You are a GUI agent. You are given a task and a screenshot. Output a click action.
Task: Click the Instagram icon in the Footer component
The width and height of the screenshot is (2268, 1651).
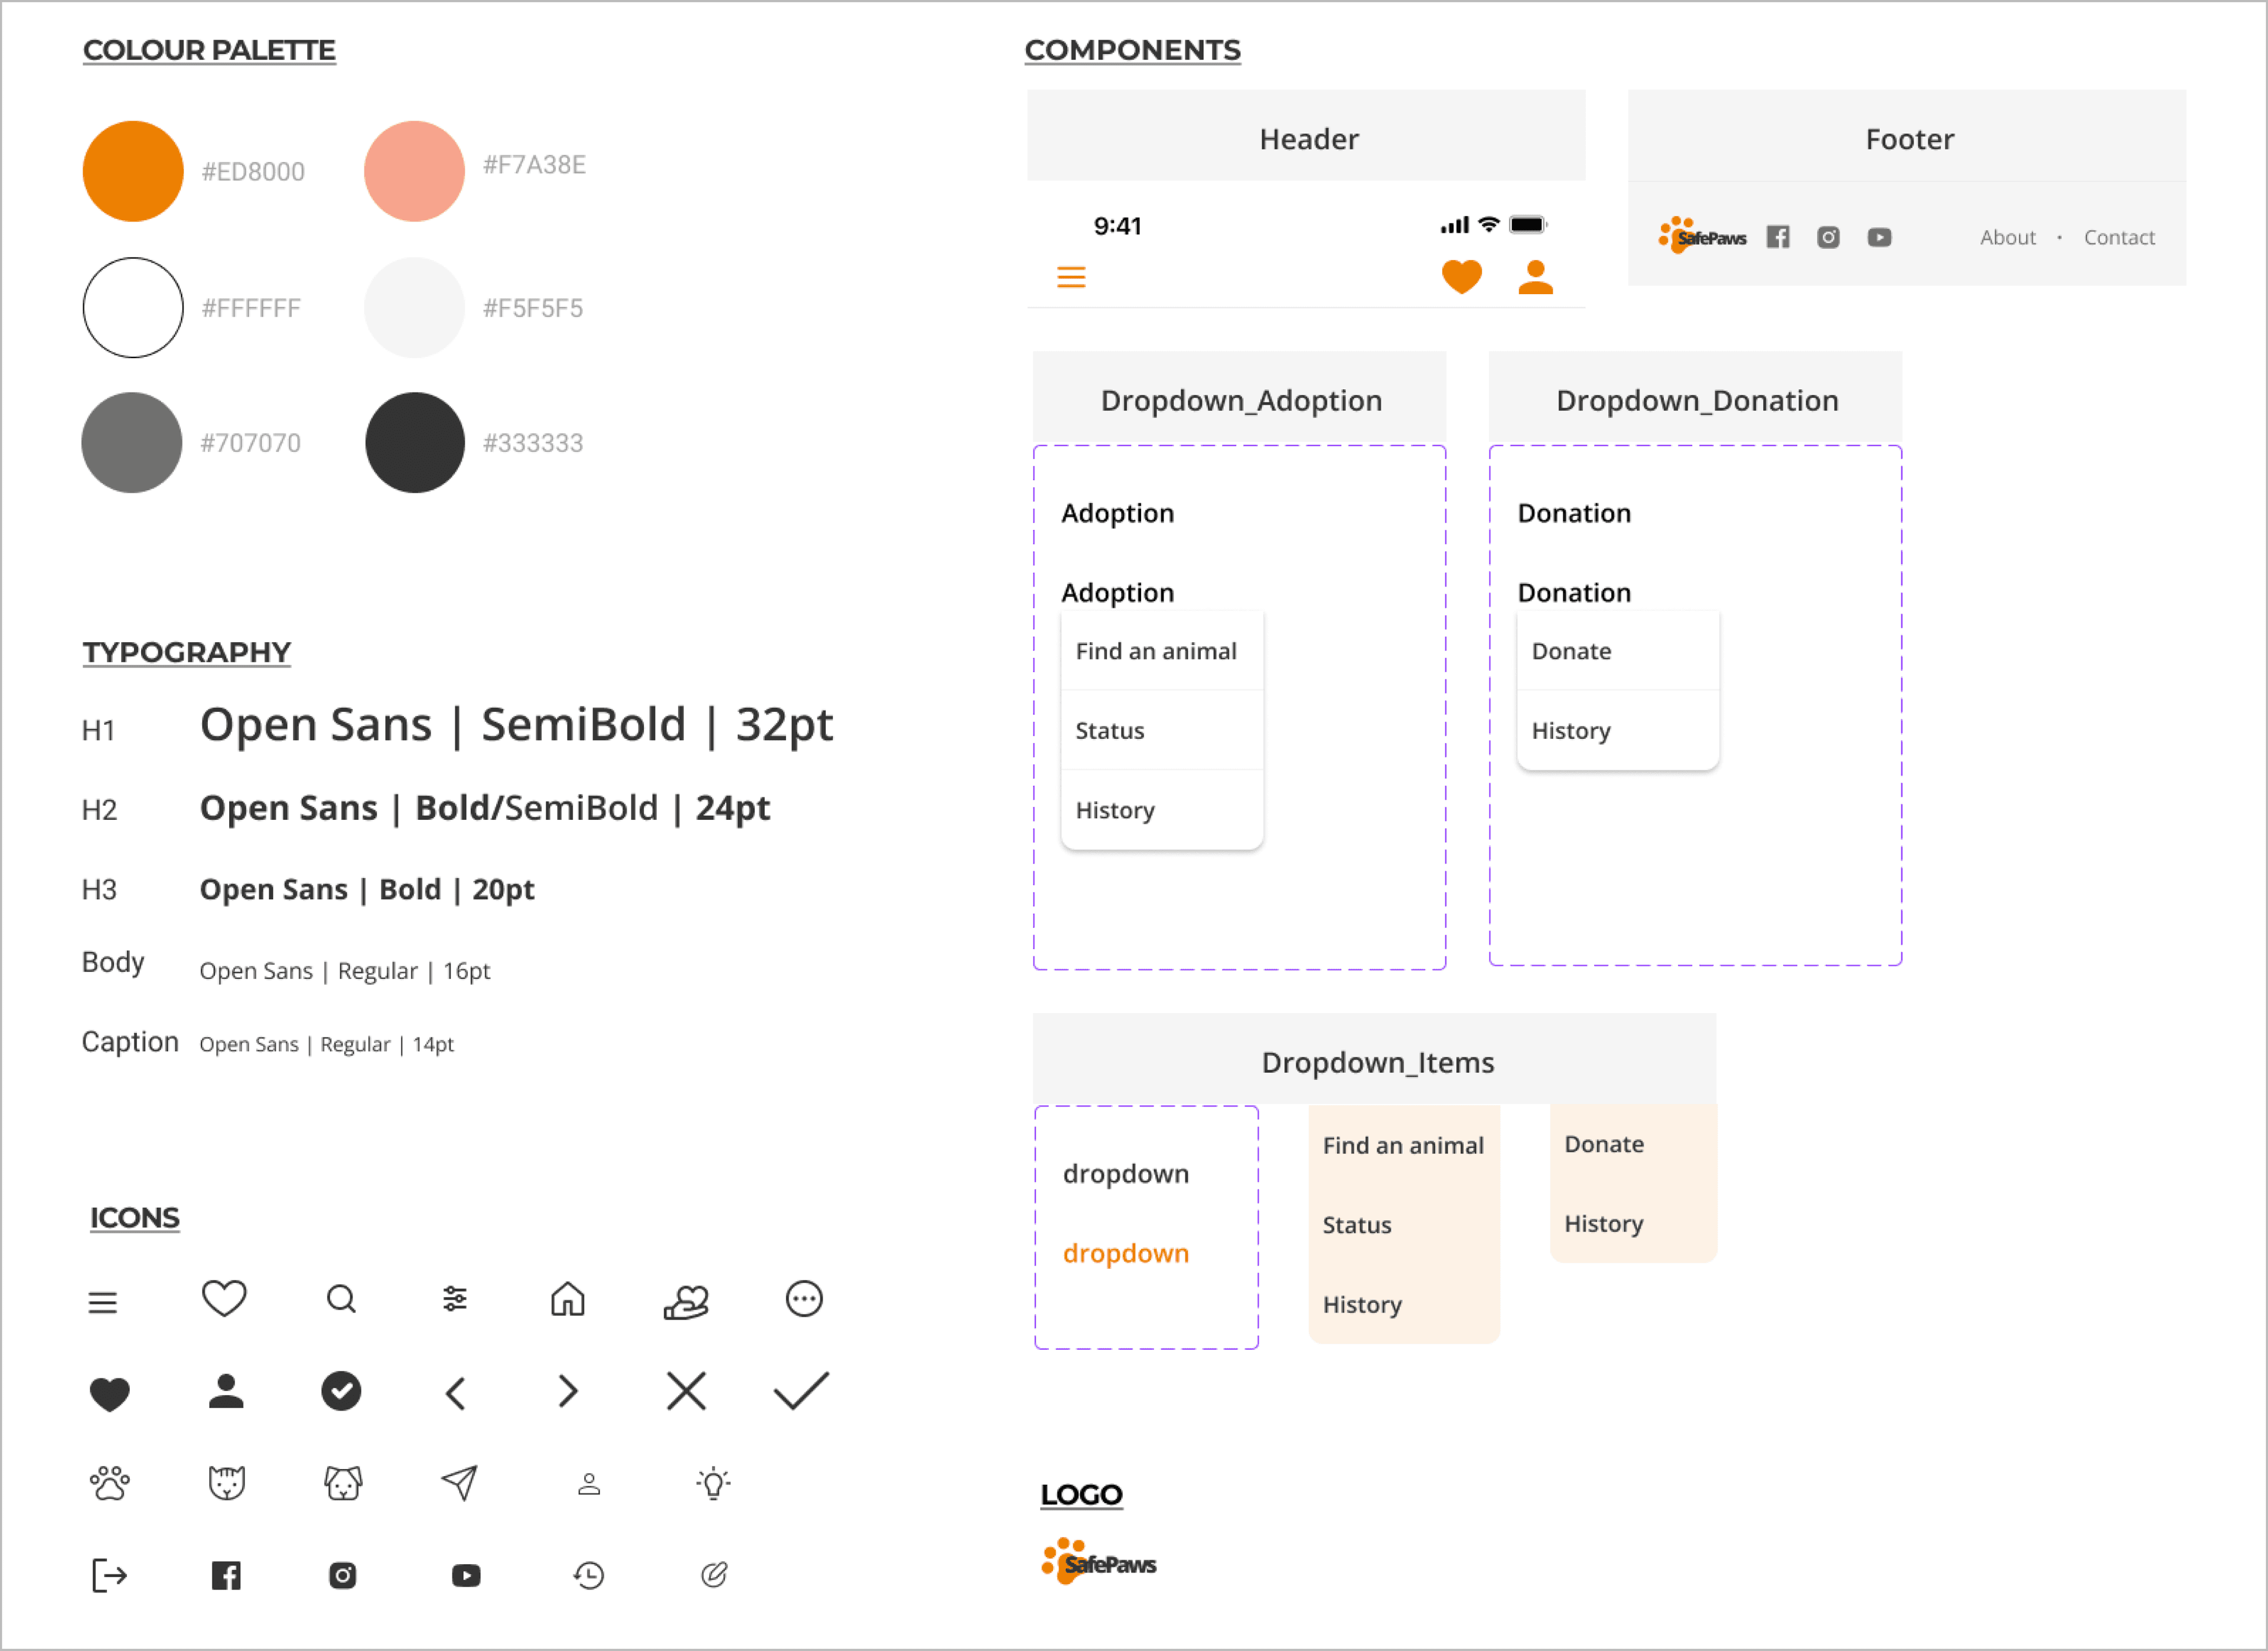pyautogui.click(x=1829, y=237)
